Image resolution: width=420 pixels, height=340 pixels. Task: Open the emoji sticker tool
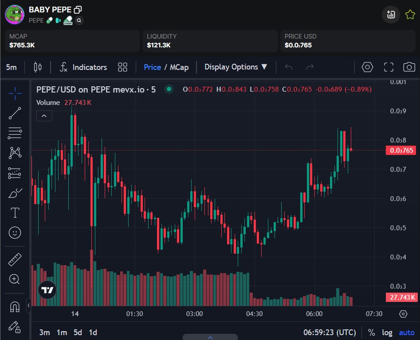coord(15,233)
